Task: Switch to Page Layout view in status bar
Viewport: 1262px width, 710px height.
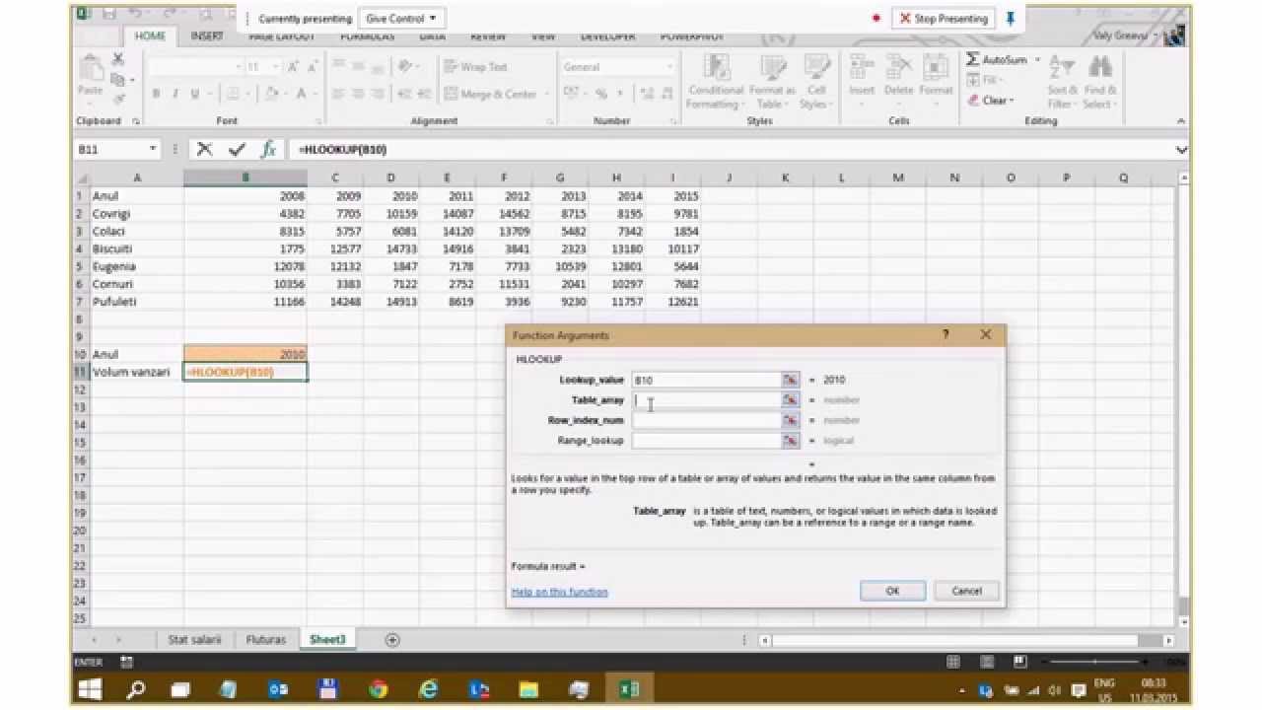Action: (x=987, y=662)
